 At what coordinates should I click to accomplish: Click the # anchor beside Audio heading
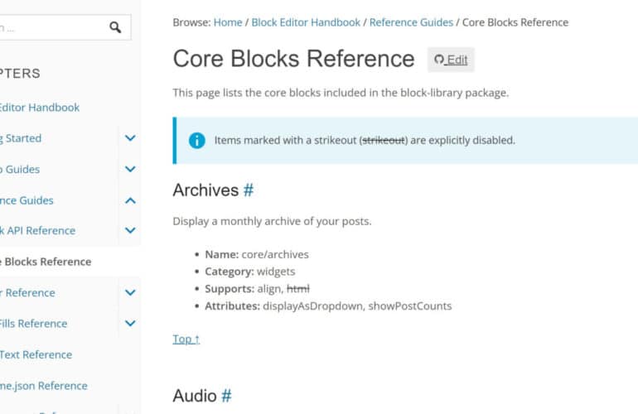point(226,396)
